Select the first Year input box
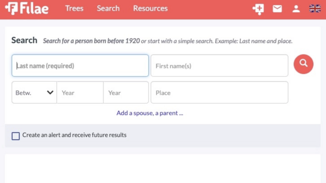Image resolution: width=326 pixels, height=183 pixels. click(80, 93)
